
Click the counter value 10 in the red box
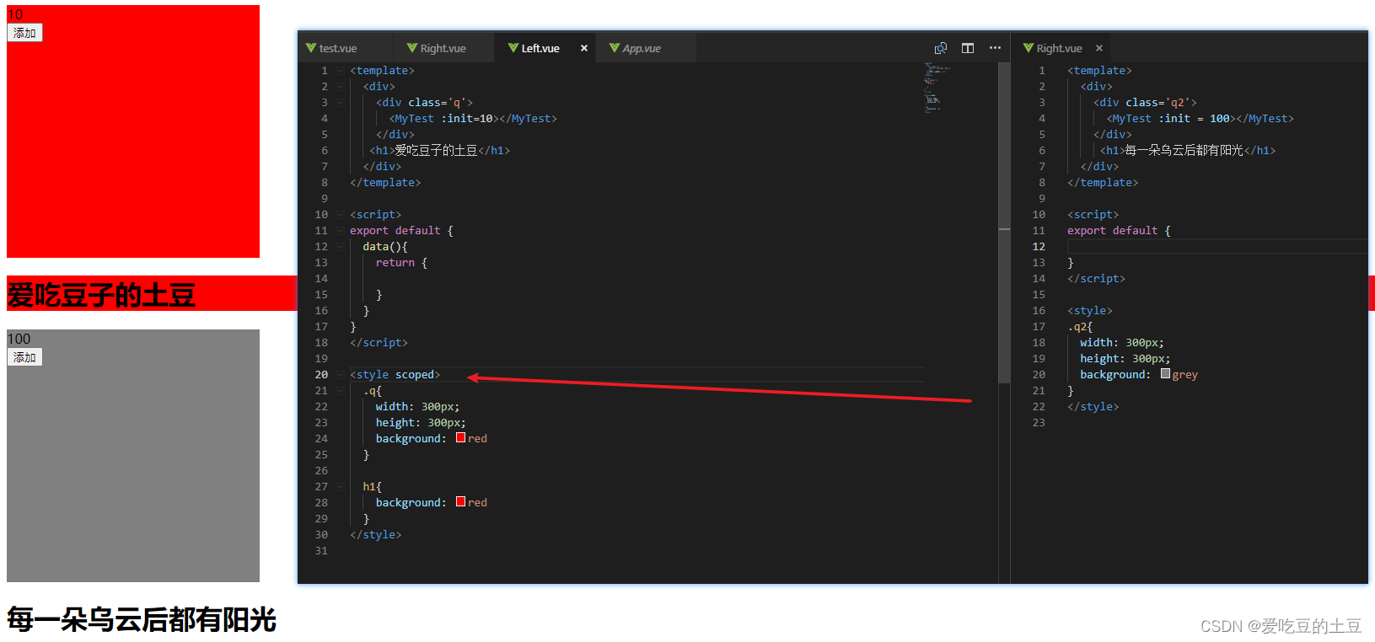[15, 14]
